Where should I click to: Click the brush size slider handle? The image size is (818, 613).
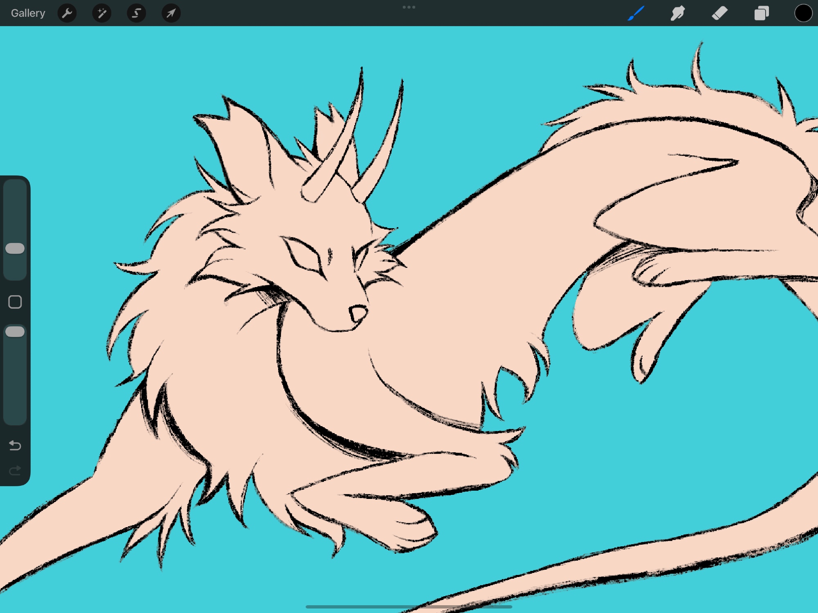point(15,248)
